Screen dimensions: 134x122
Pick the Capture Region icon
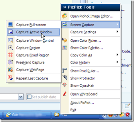[x=10, y=48]
